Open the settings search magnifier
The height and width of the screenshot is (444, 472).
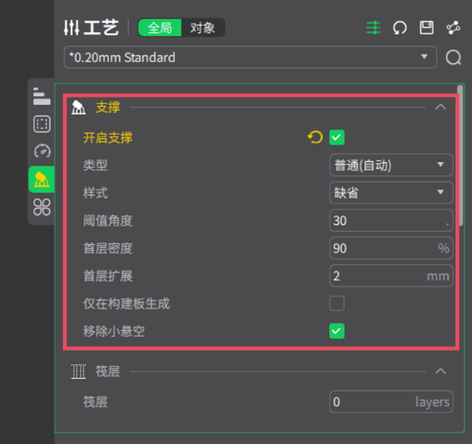(453, 57)
